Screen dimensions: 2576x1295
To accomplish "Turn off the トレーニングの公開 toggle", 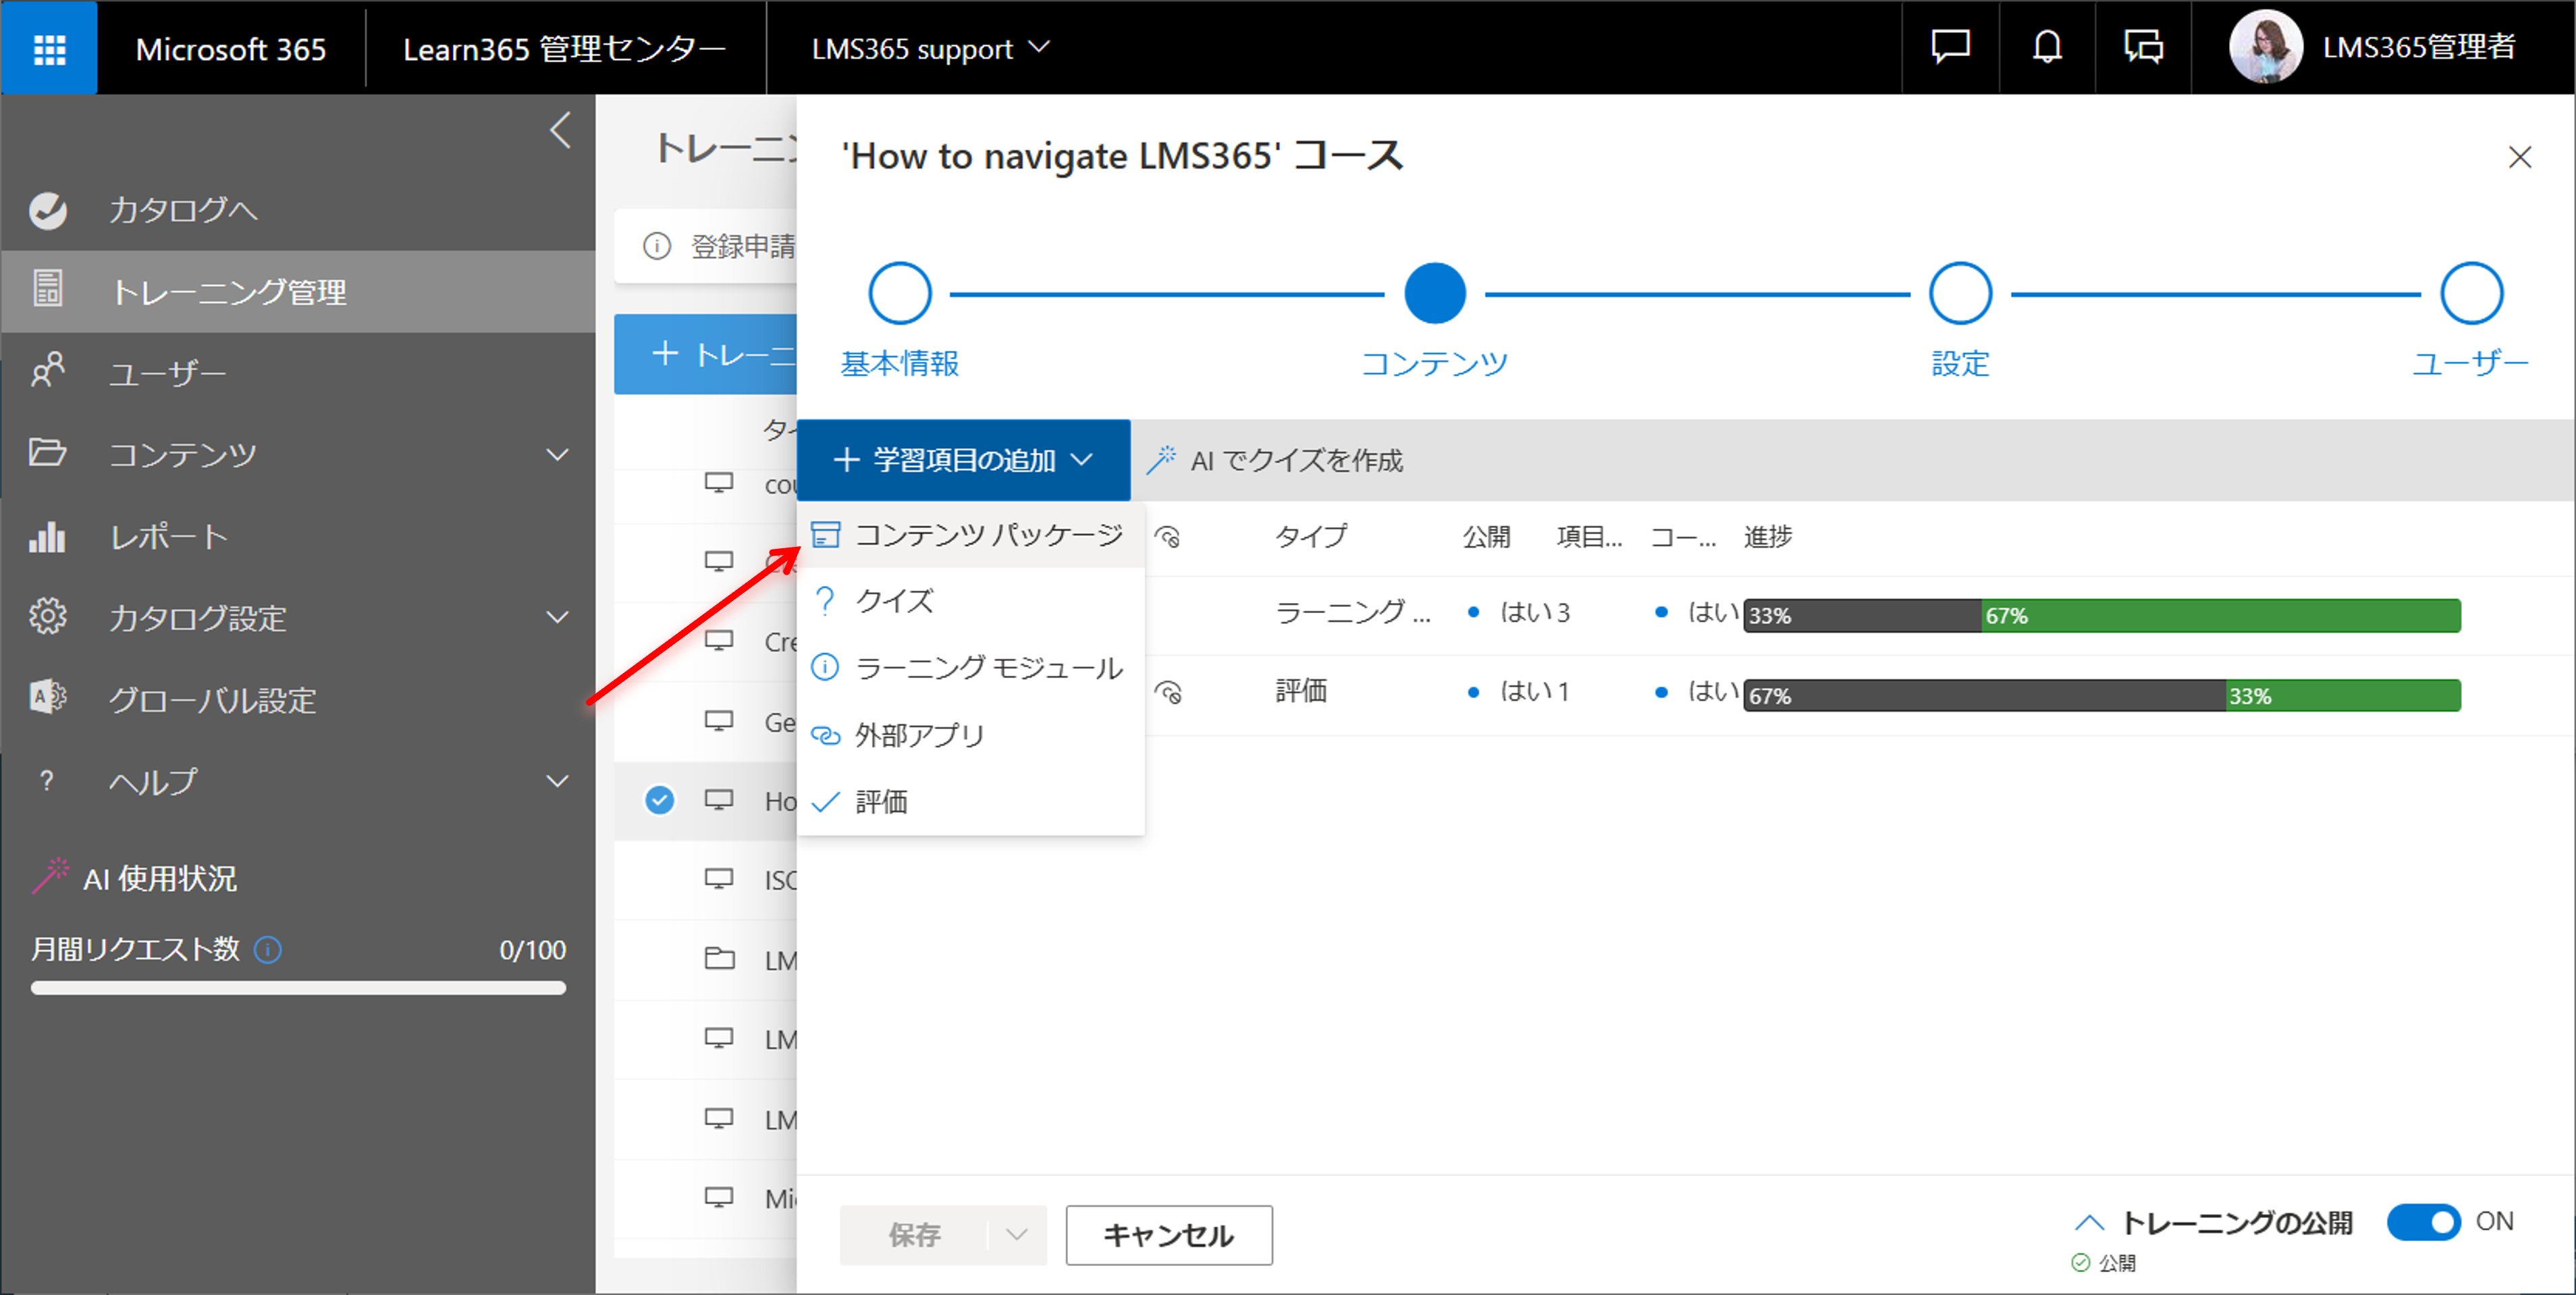I will pyautogui.click(x=2423, y=1222).
